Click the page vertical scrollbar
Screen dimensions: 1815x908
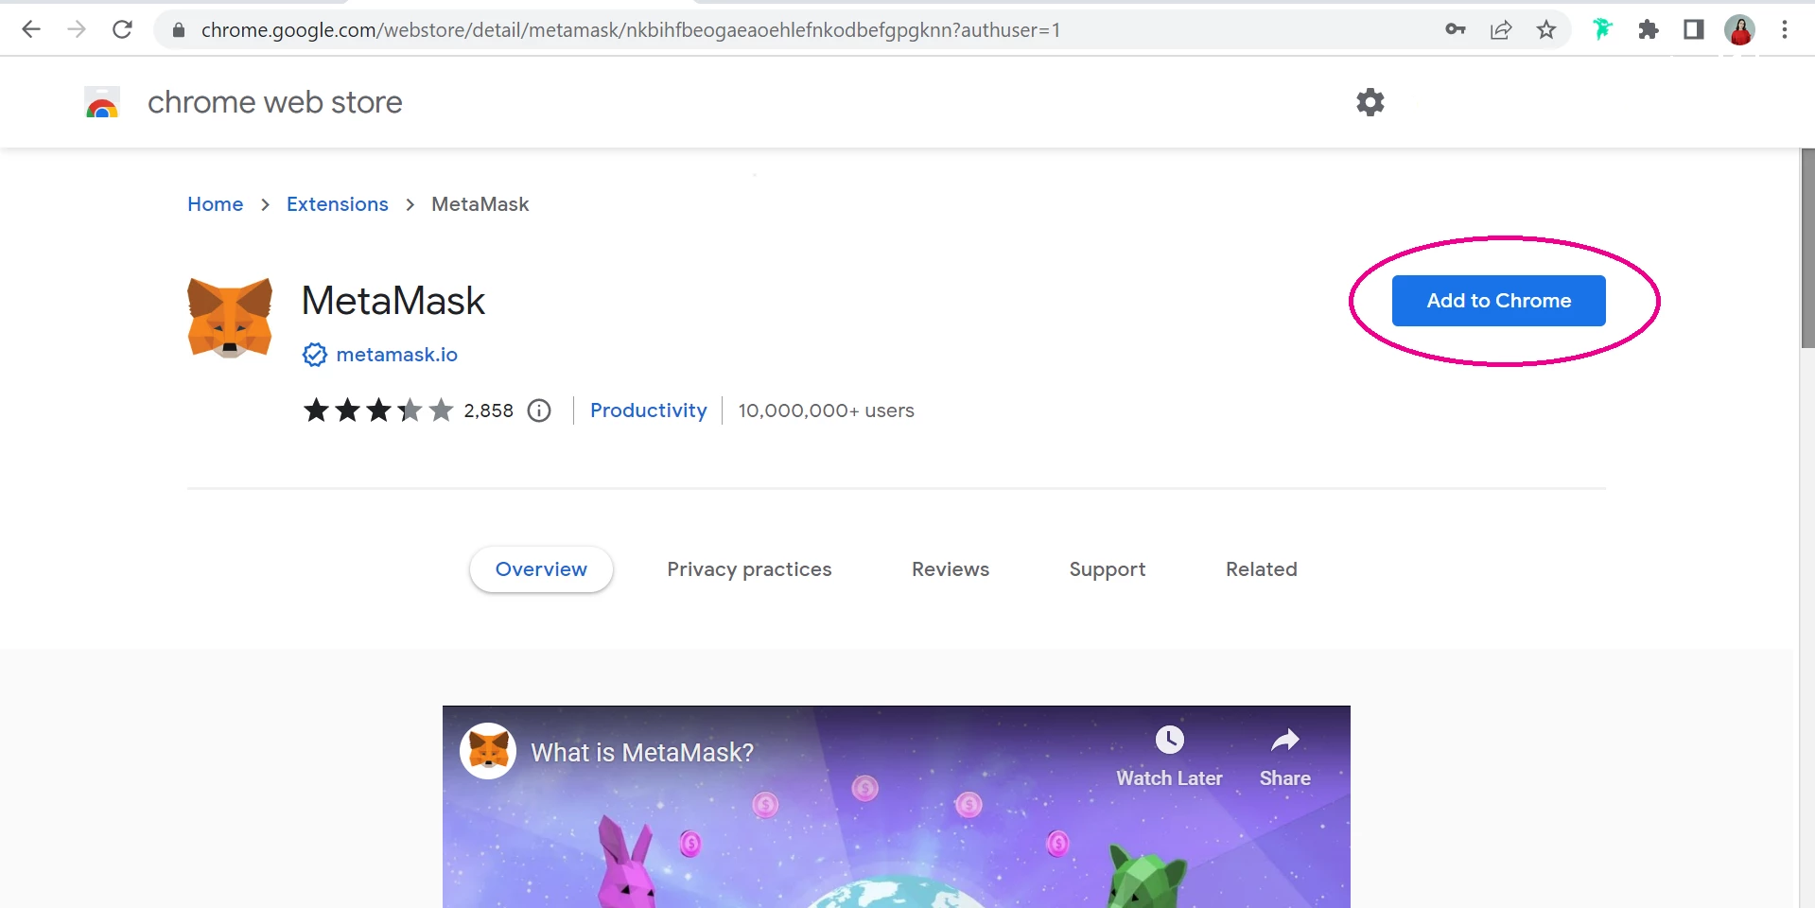[x=1807, y=249]
